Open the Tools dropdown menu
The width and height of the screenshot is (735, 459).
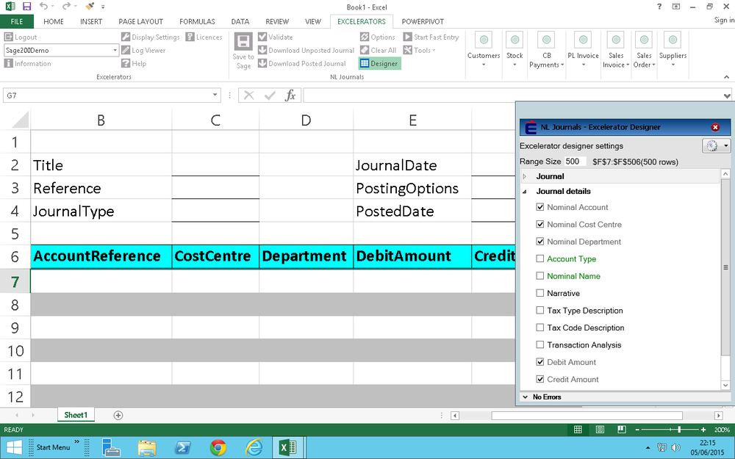click(x=420, y=50)
